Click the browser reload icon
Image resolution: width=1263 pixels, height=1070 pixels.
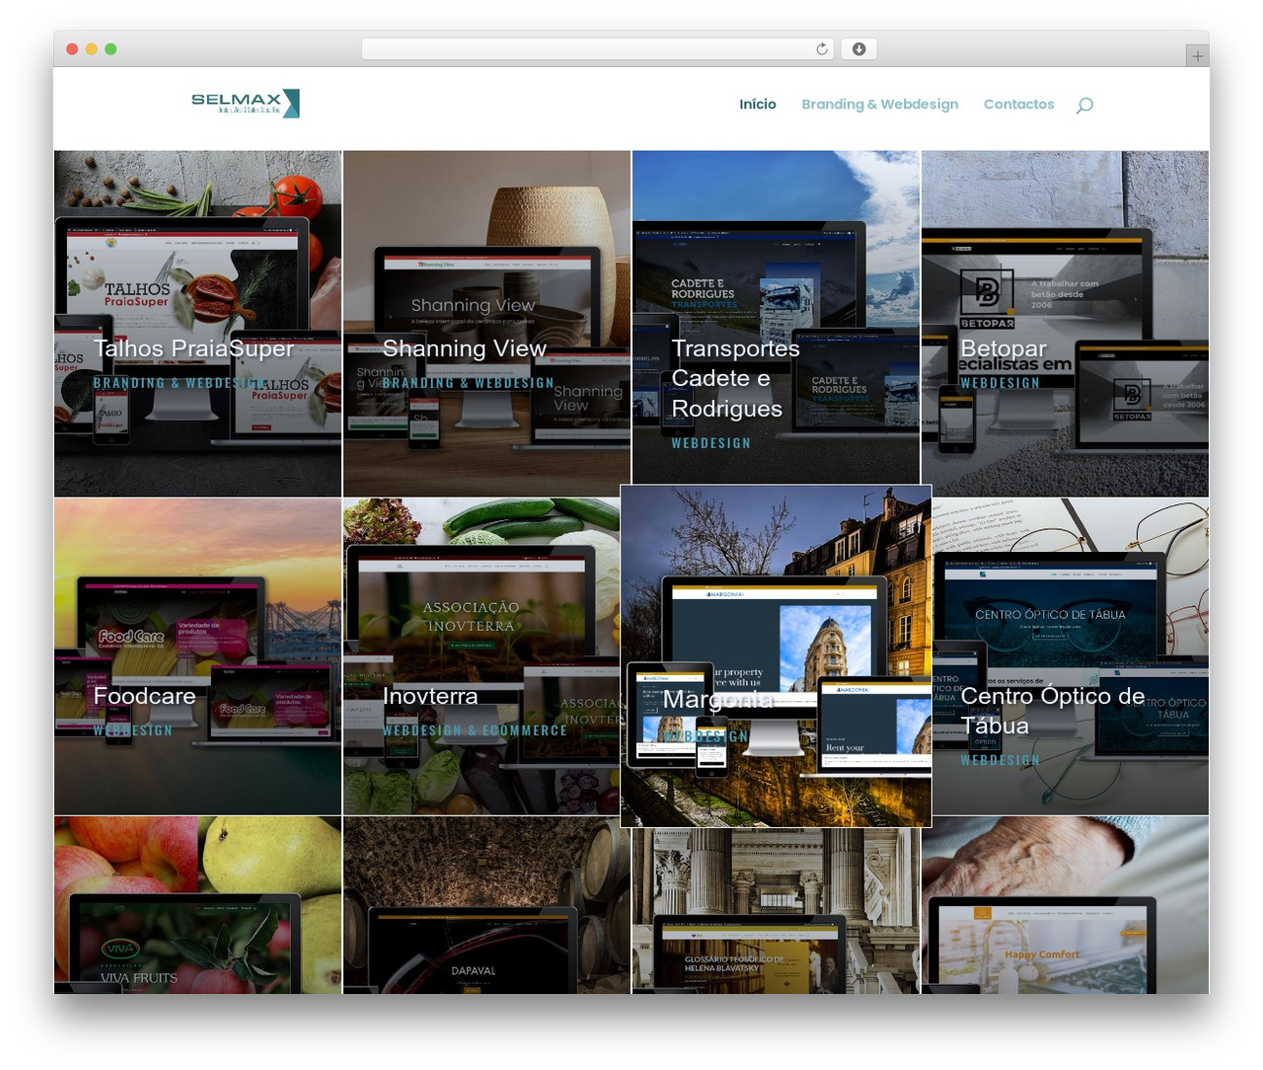click(x=822, y=49)
